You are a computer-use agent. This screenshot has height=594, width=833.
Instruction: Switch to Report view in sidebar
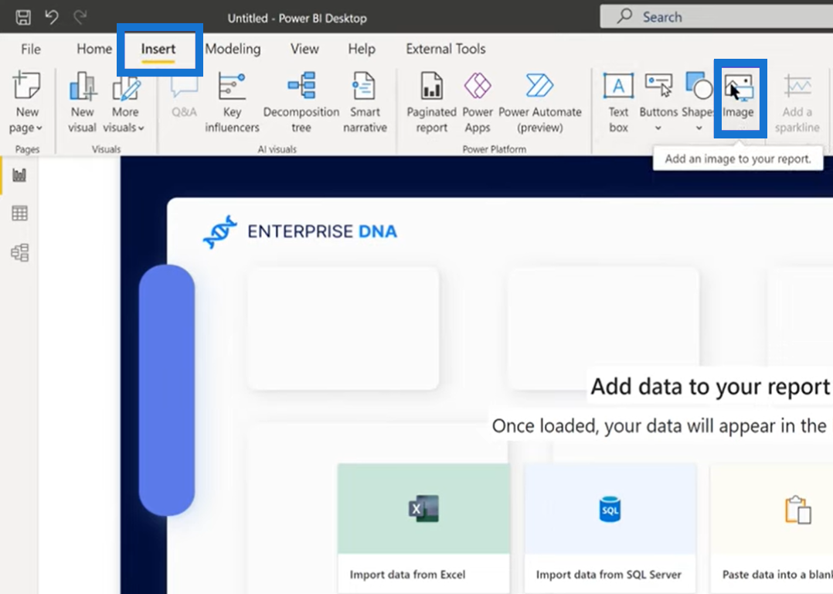point(19,175)
